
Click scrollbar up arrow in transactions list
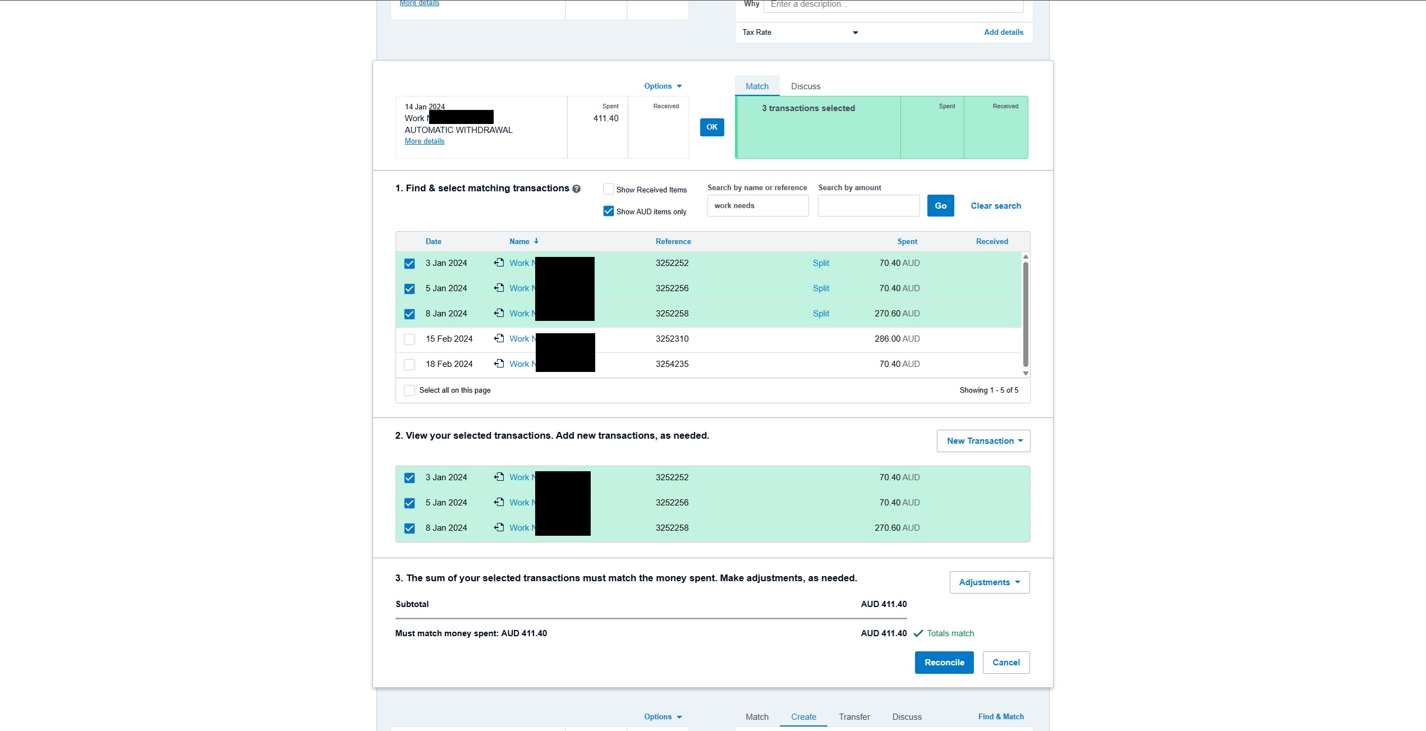(x=1025, y=256)
